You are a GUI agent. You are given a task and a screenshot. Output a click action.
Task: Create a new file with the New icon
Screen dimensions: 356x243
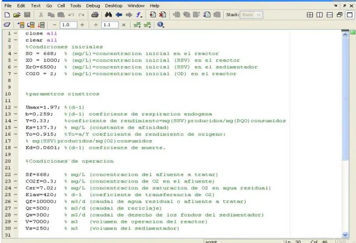[7, 15]
